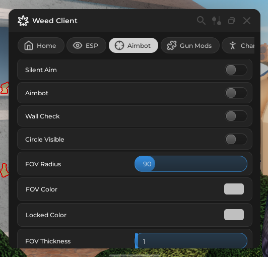Open the search magnifier icon
This screenshot has width=268, height=257.
[201, 21]
